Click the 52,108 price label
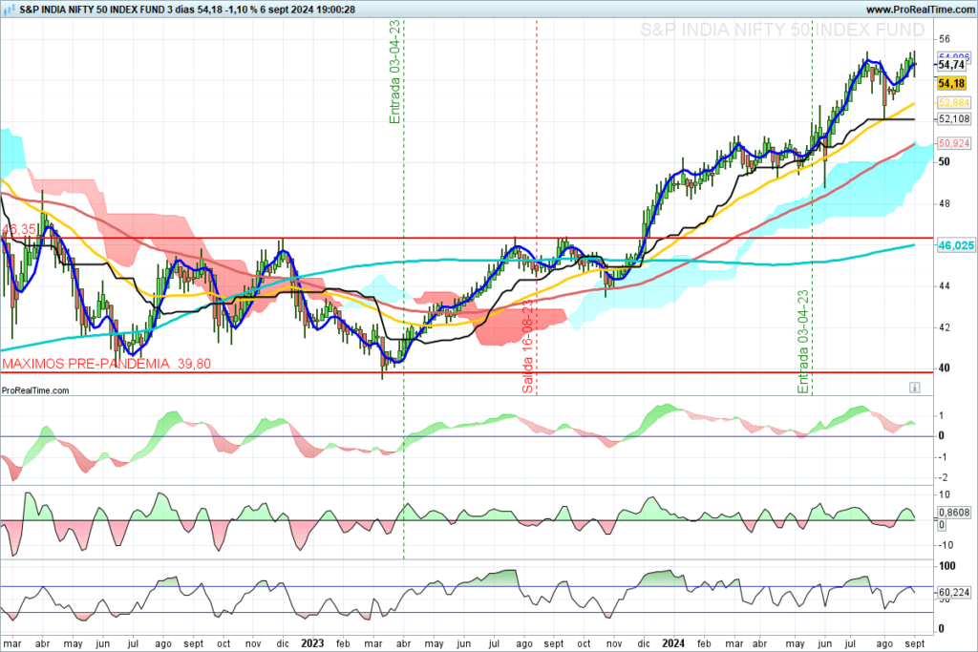Image resolution: width=978 pixels, height=652 pixels. (x=954, y=119)
